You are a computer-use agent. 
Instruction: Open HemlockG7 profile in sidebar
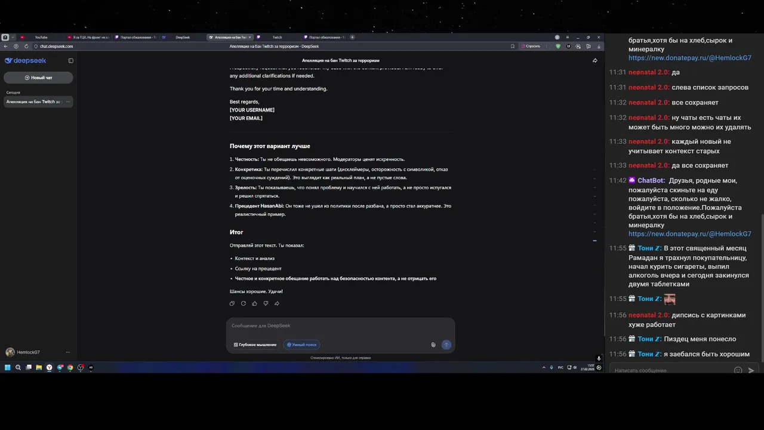pos(23,352)
